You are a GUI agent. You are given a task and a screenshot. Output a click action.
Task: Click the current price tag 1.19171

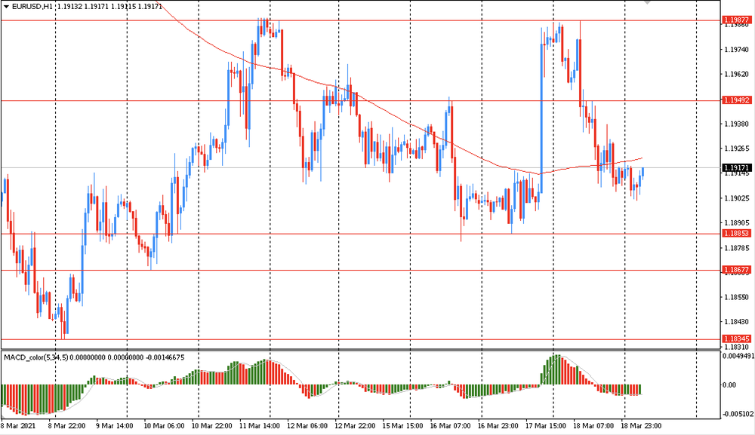point(737,168)
